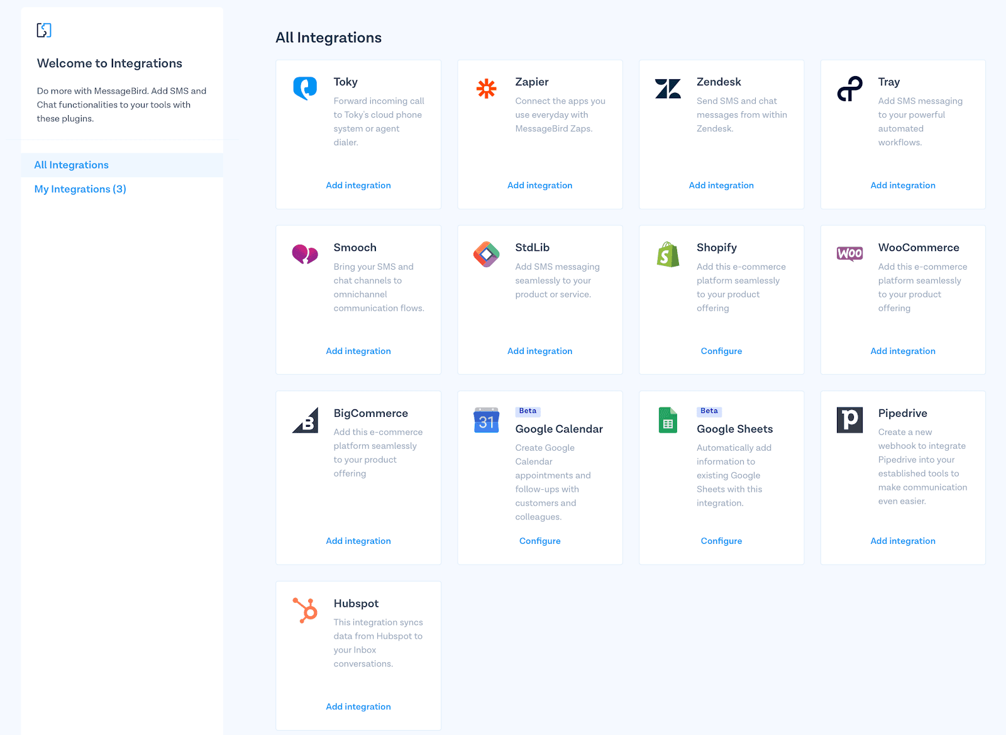Click 'Create Google Calendar appointments' description
Image resolution: width=1006 pixels, height=735 pixels.
pos(553,482)
